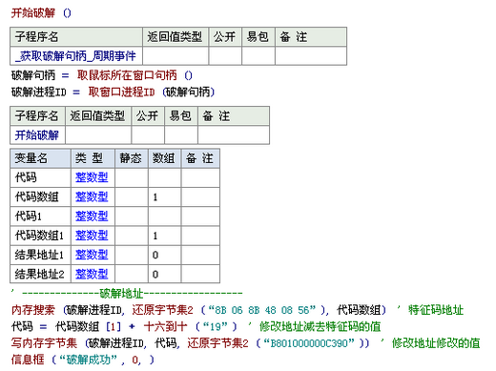Click the 静态 column header

click(132, 158)
